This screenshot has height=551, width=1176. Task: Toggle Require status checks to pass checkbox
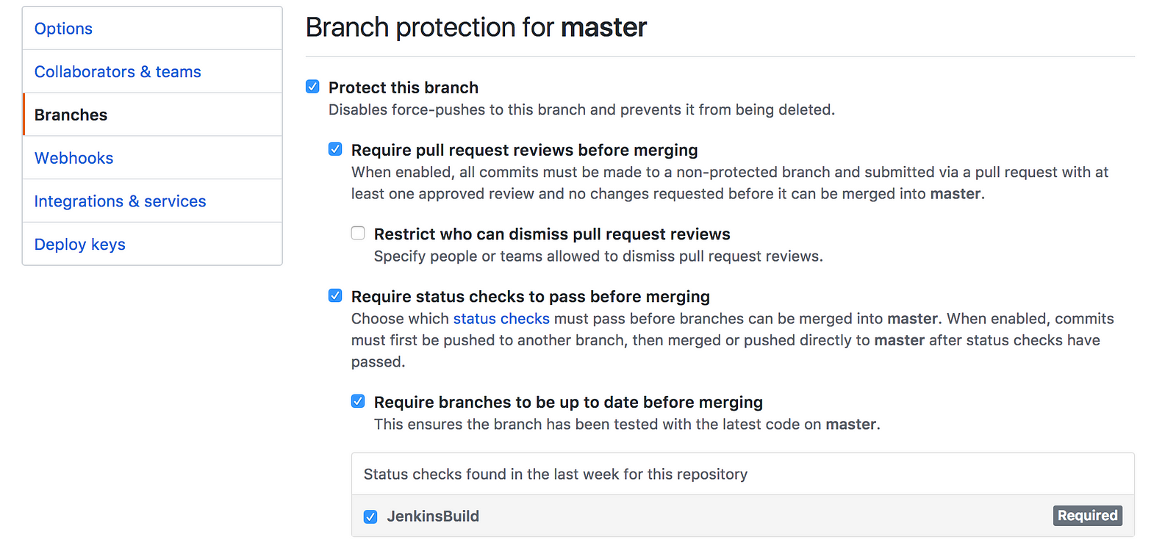tap(335, 295)
